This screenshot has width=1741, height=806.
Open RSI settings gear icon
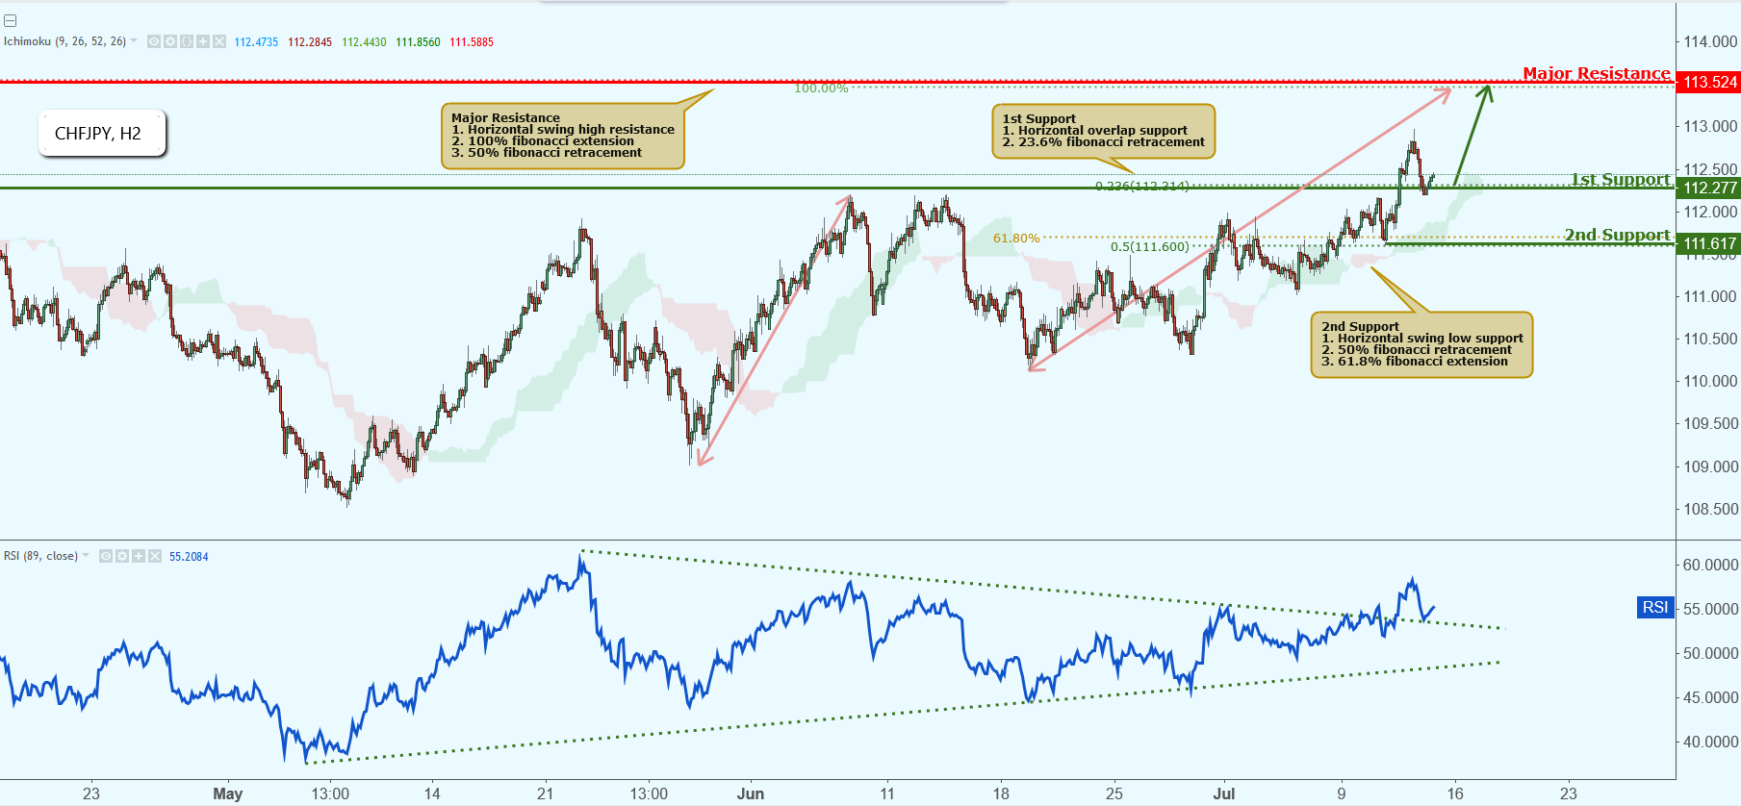[x=122, y=556]
